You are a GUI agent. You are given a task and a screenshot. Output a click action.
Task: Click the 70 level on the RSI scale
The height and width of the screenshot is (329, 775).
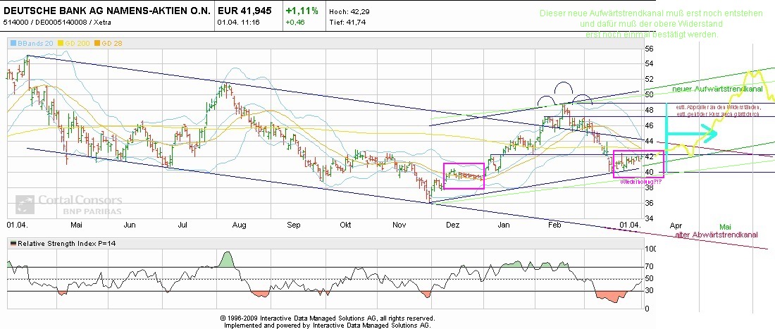[x=649, y=267]
